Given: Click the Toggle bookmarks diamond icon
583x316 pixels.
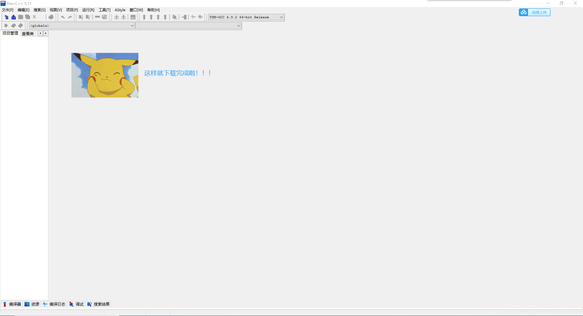Looking at the screenshot, I should click(13, 25).
